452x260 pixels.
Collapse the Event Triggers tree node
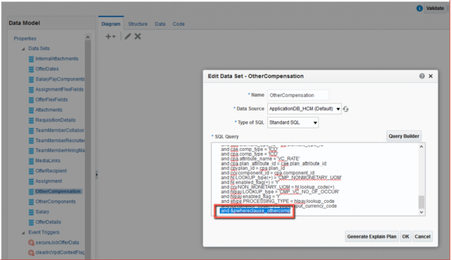(24, 232)
